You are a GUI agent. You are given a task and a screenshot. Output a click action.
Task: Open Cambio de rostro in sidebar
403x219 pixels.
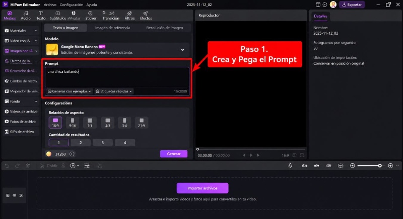point(21,81)
